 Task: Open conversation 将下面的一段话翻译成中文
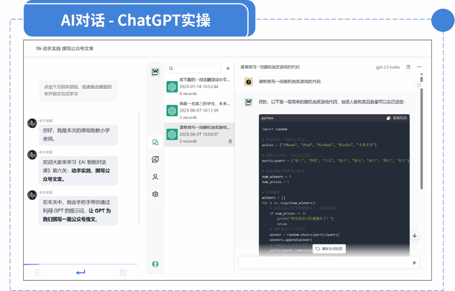(x=199, y=87)
